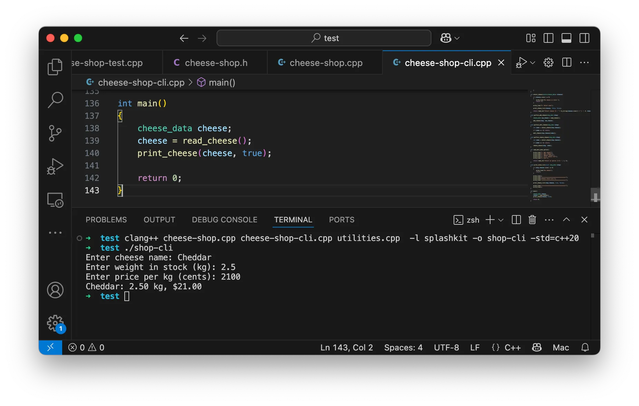Open the DEBUG CONSOLE panel tab
This screenshot has width=639, height=406.
(x=225, y=220)
